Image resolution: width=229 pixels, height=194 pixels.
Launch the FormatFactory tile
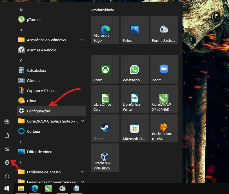(x=164, y=30)
